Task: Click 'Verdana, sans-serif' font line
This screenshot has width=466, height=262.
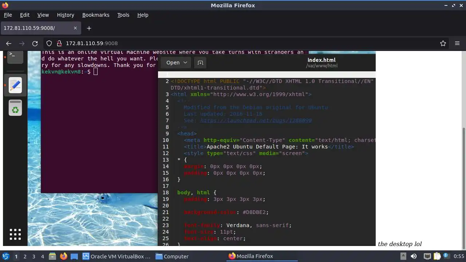Action: pyautogui.click(x=259, y=225)
